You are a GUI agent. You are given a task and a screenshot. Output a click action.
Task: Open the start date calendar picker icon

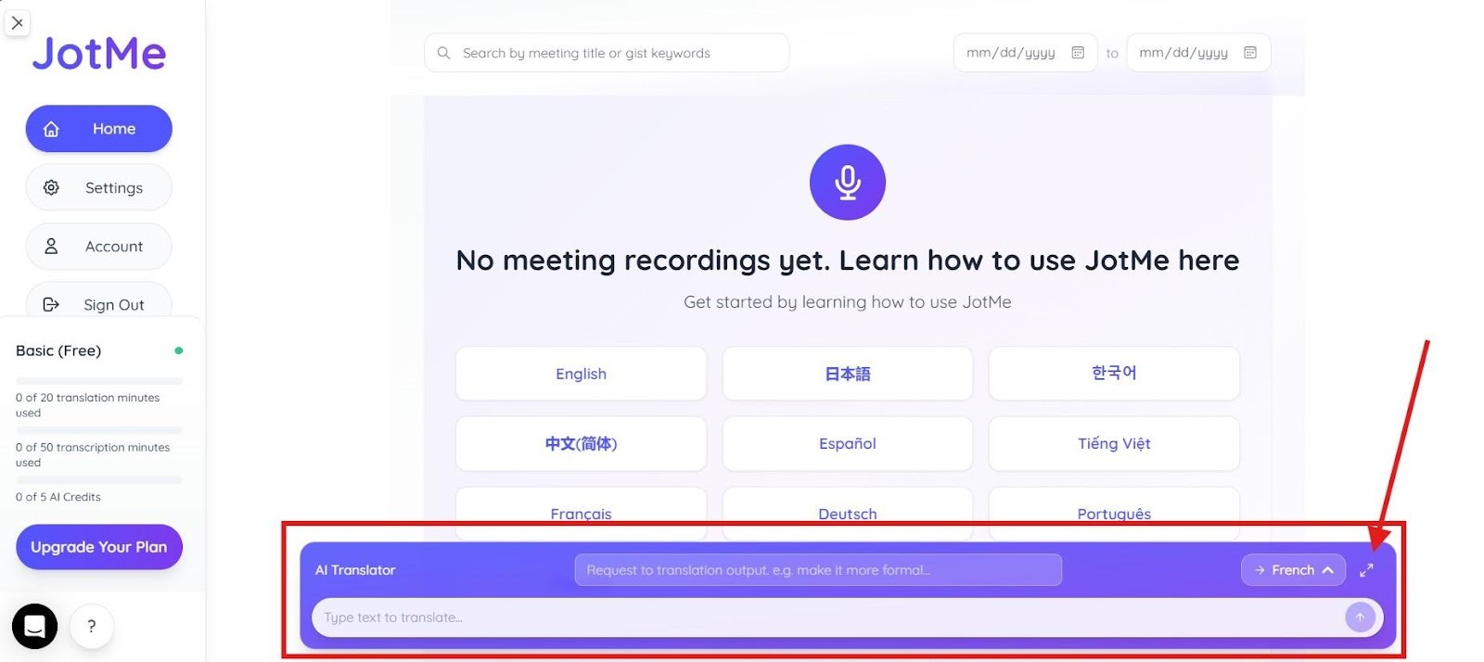[x=1078, y=53]
